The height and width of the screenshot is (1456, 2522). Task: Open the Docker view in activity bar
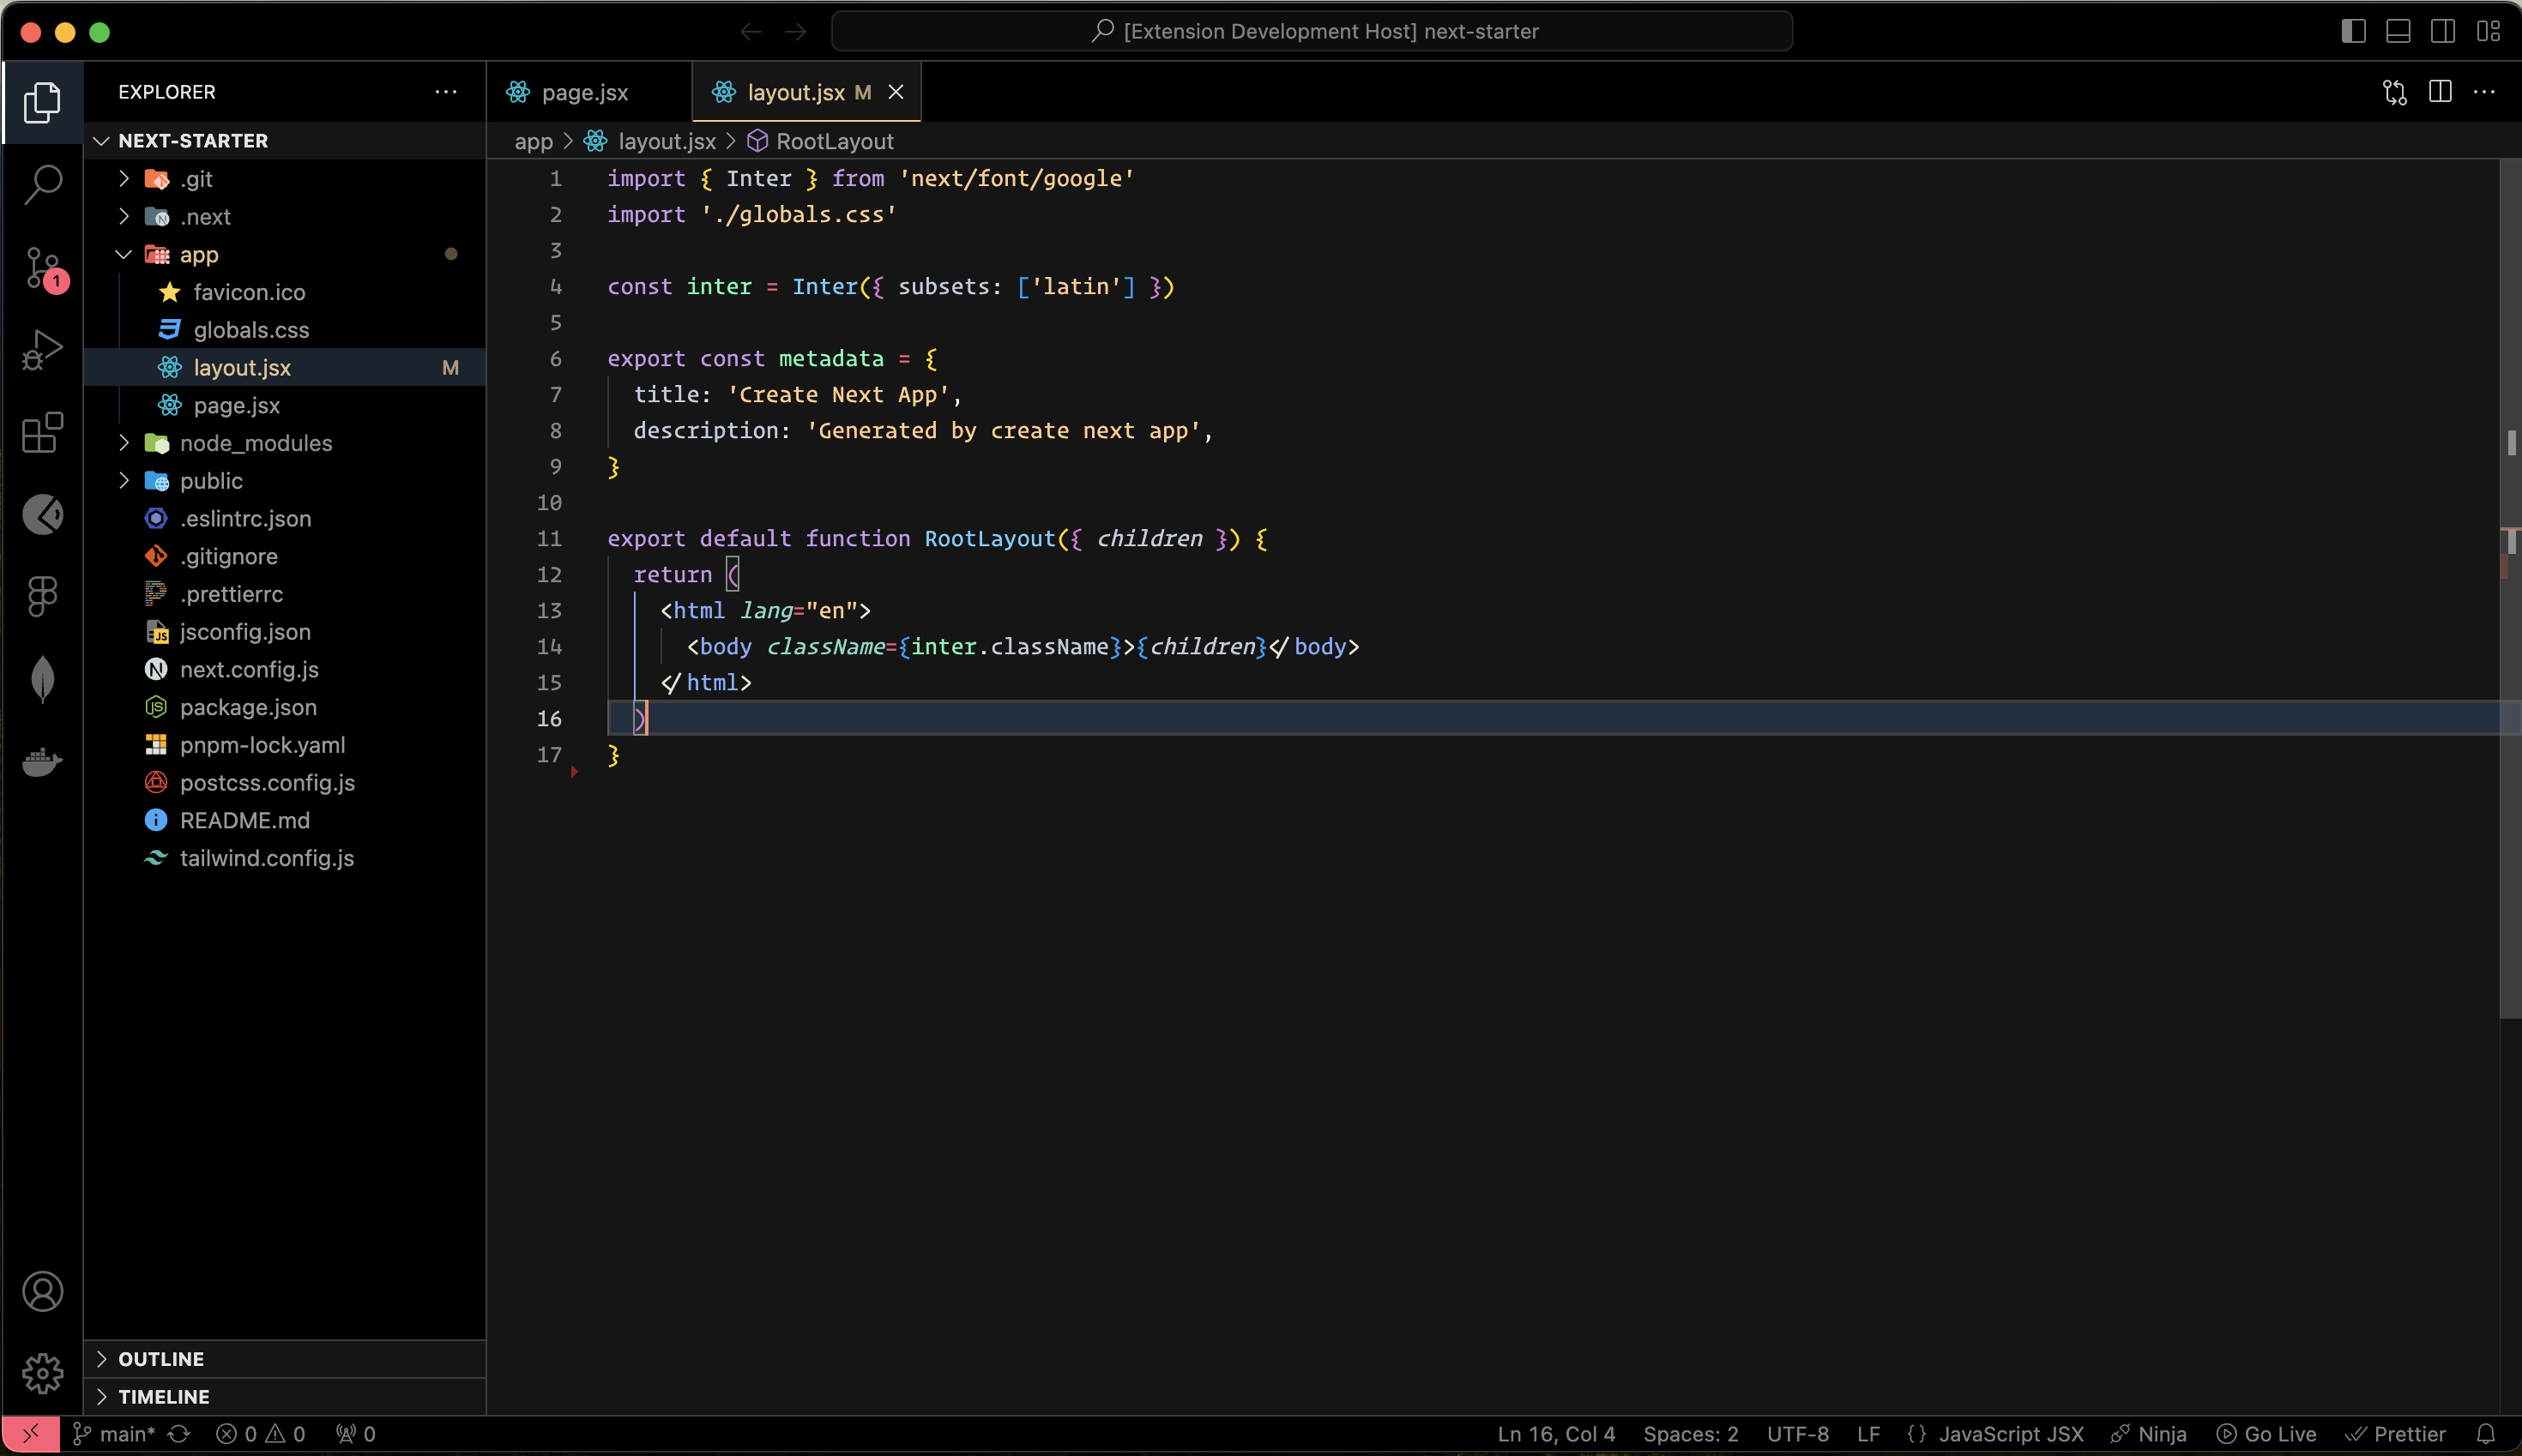click(42, 762)
